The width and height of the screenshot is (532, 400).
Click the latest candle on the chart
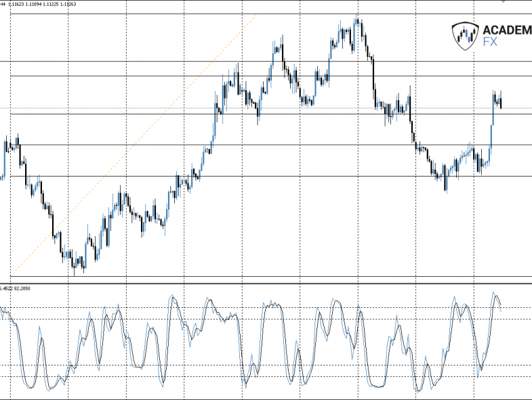point(501,102)
